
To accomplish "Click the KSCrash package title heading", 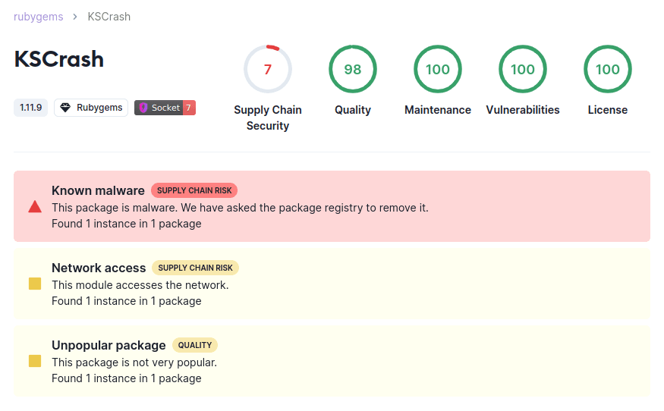I will 59,59.
